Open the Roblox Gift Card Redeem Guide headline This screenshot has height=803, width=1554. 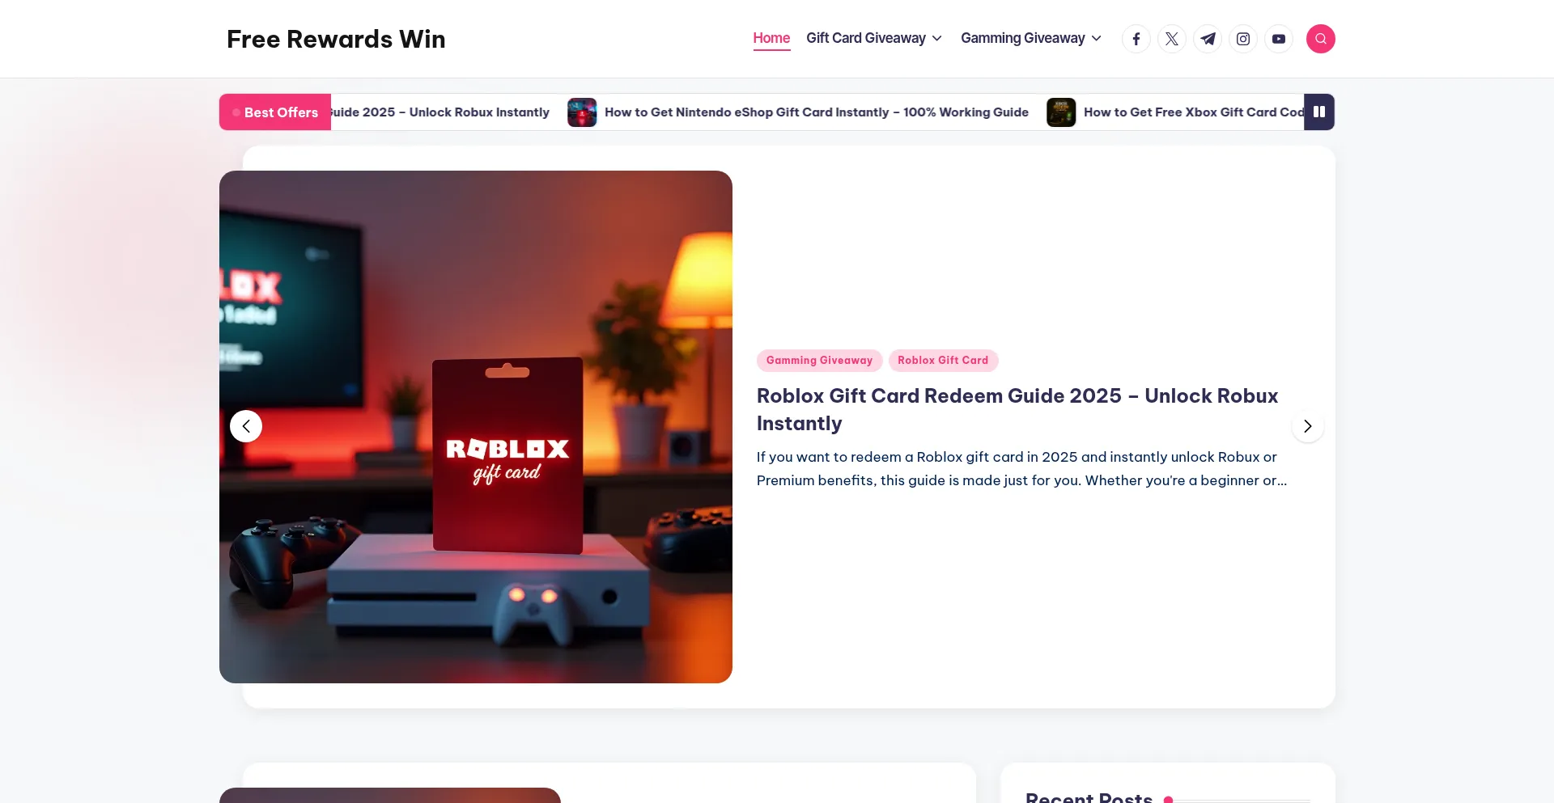[x=1017, y=409]
